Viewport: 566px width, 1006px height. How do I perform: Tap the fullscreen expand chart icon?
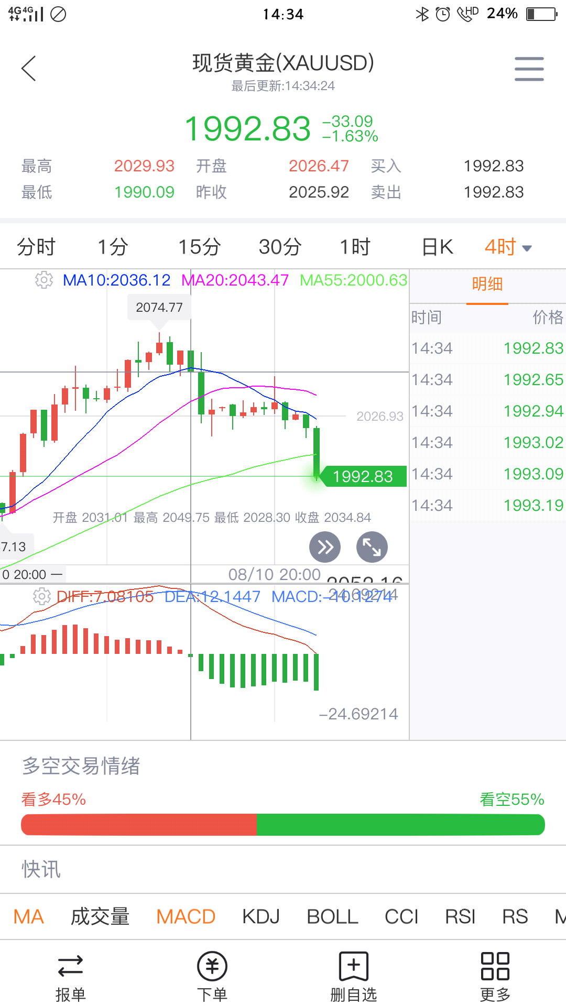[x=372, y=548]
